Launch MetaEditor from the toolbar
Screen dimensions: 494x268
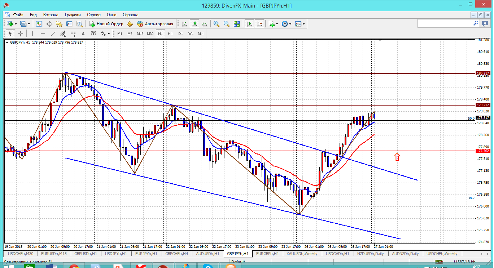pyautogui.click(x=130, y=24)
